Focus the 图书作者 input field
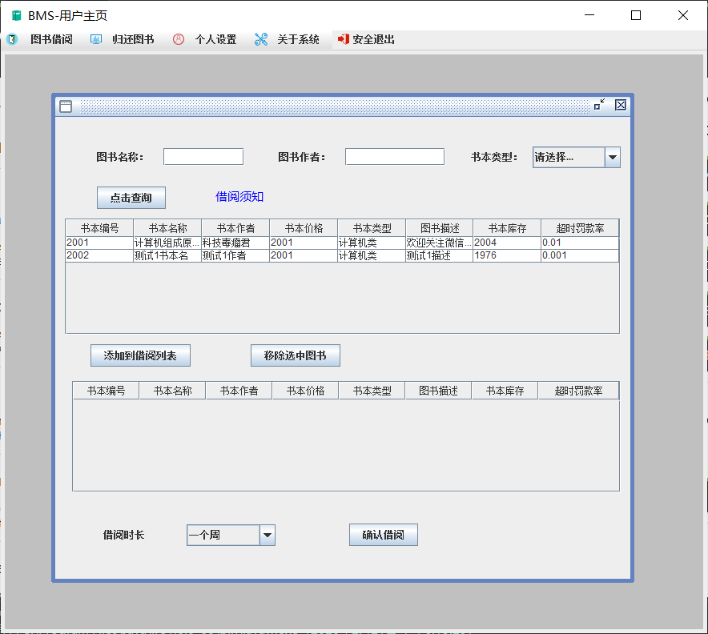 pyautogui.click(x=395, y=157)
